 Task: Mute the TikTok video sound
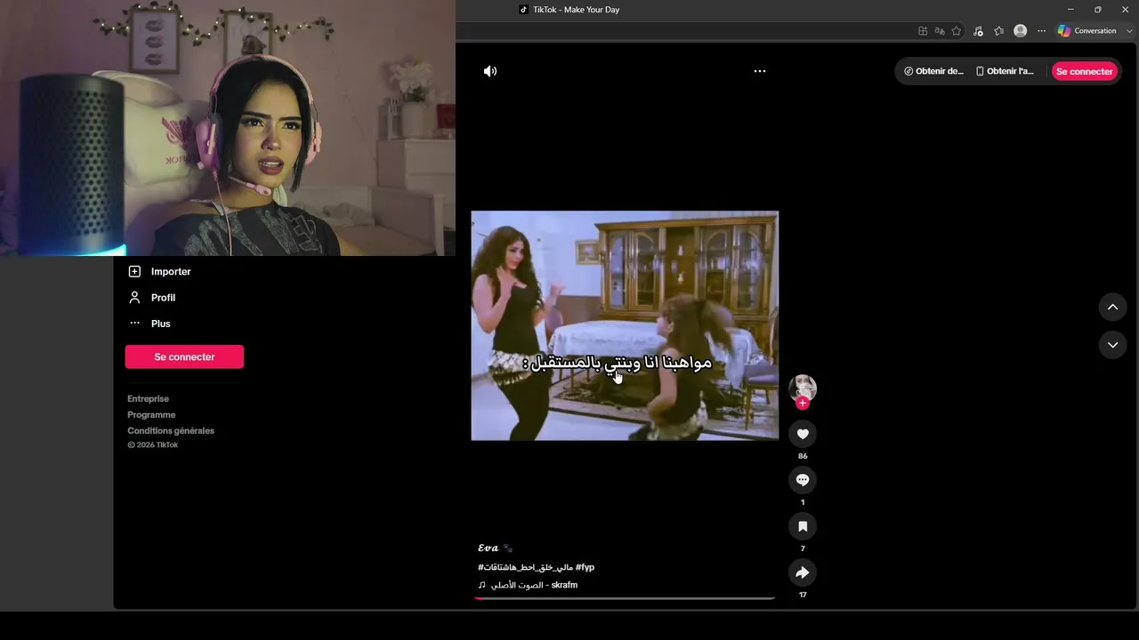coord(490,71)
